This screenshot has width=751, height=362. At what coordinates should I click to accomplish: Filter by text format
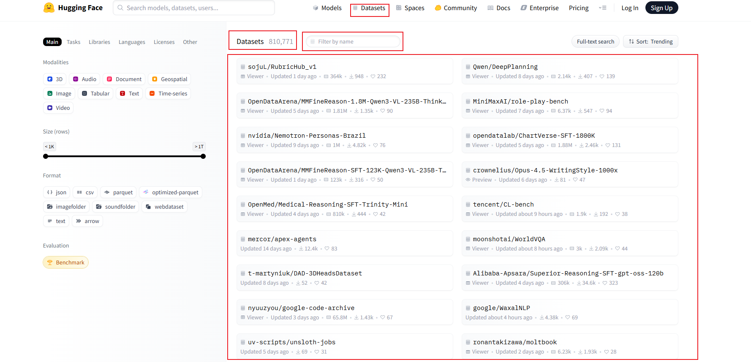[x=56, y=221]
